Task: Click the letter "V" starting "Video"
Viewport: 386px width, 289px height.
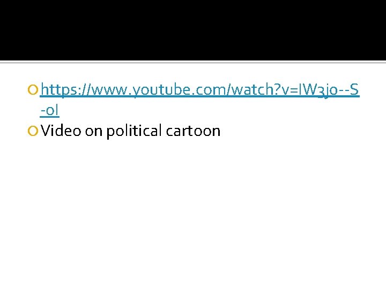Action: point(46,131)
